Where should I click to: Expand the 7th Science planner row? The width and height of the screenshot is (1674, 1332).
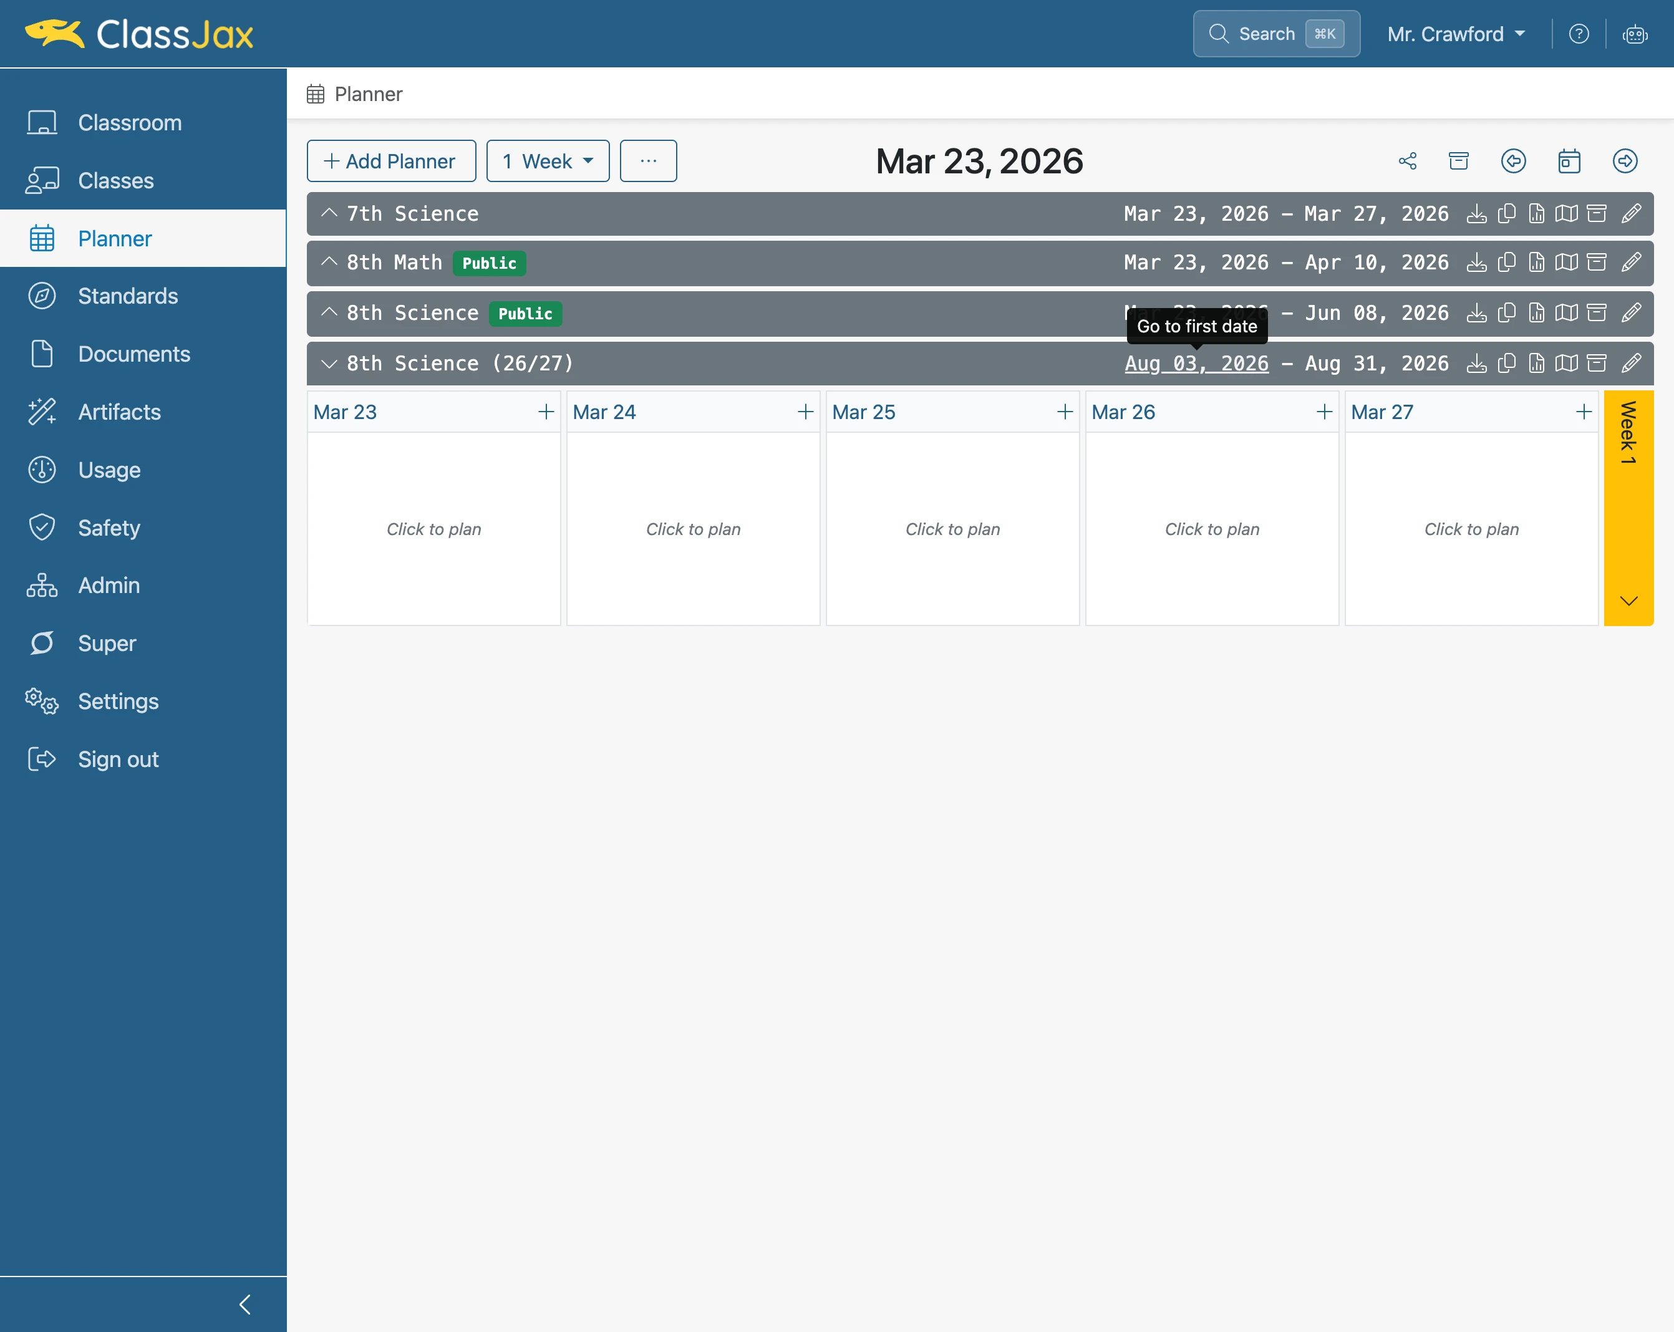click(329, 213)
